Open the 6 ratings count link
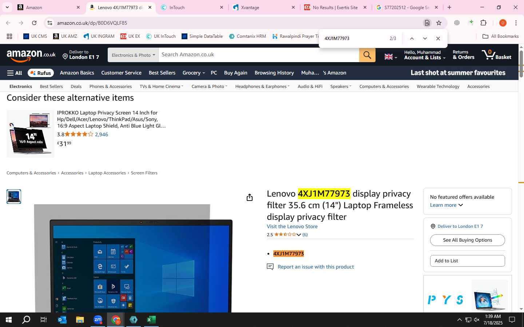 point(305,235)
